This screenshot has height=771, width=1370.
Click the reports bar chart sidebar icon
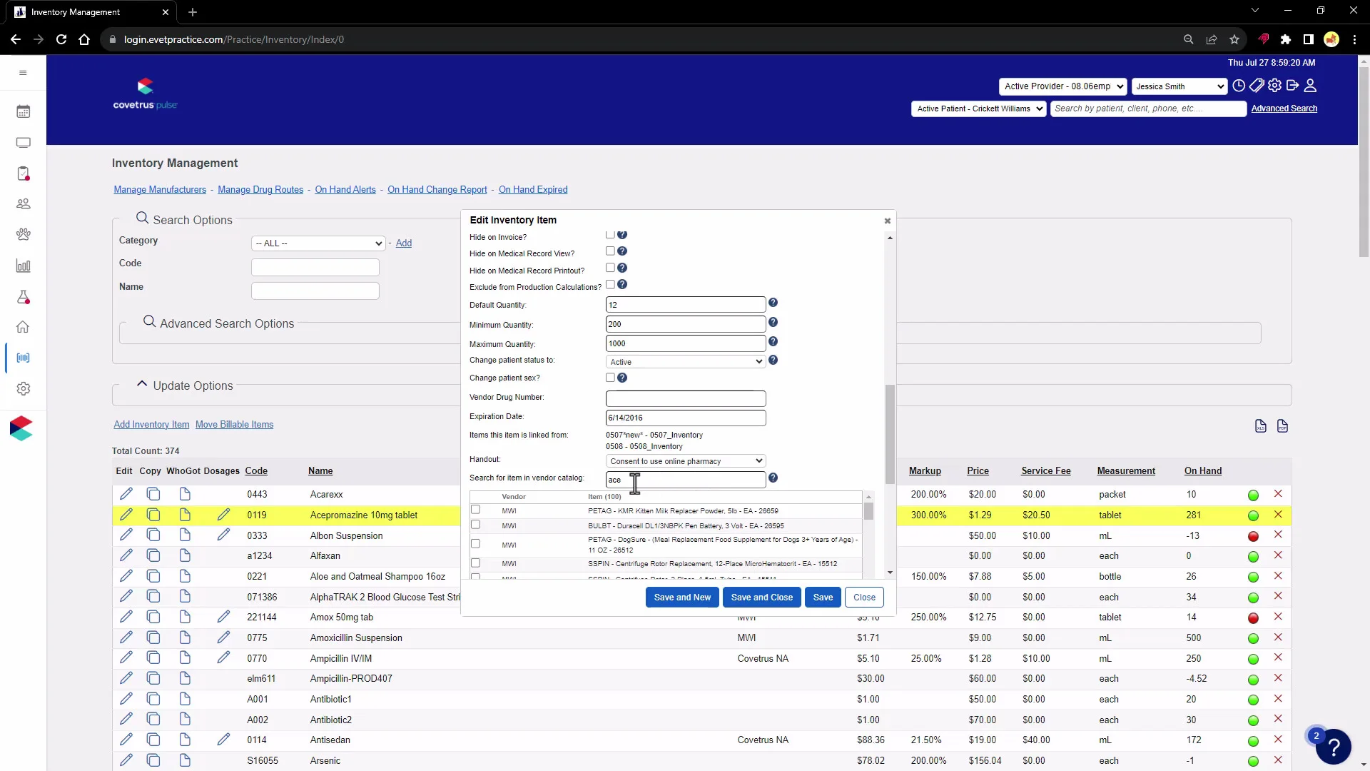pyautogui.click(x=23, y=266)
